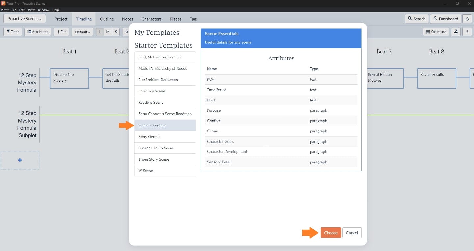Open the Attributes list button
Viewport: 474px width, 251px height.
coord(38,32)
